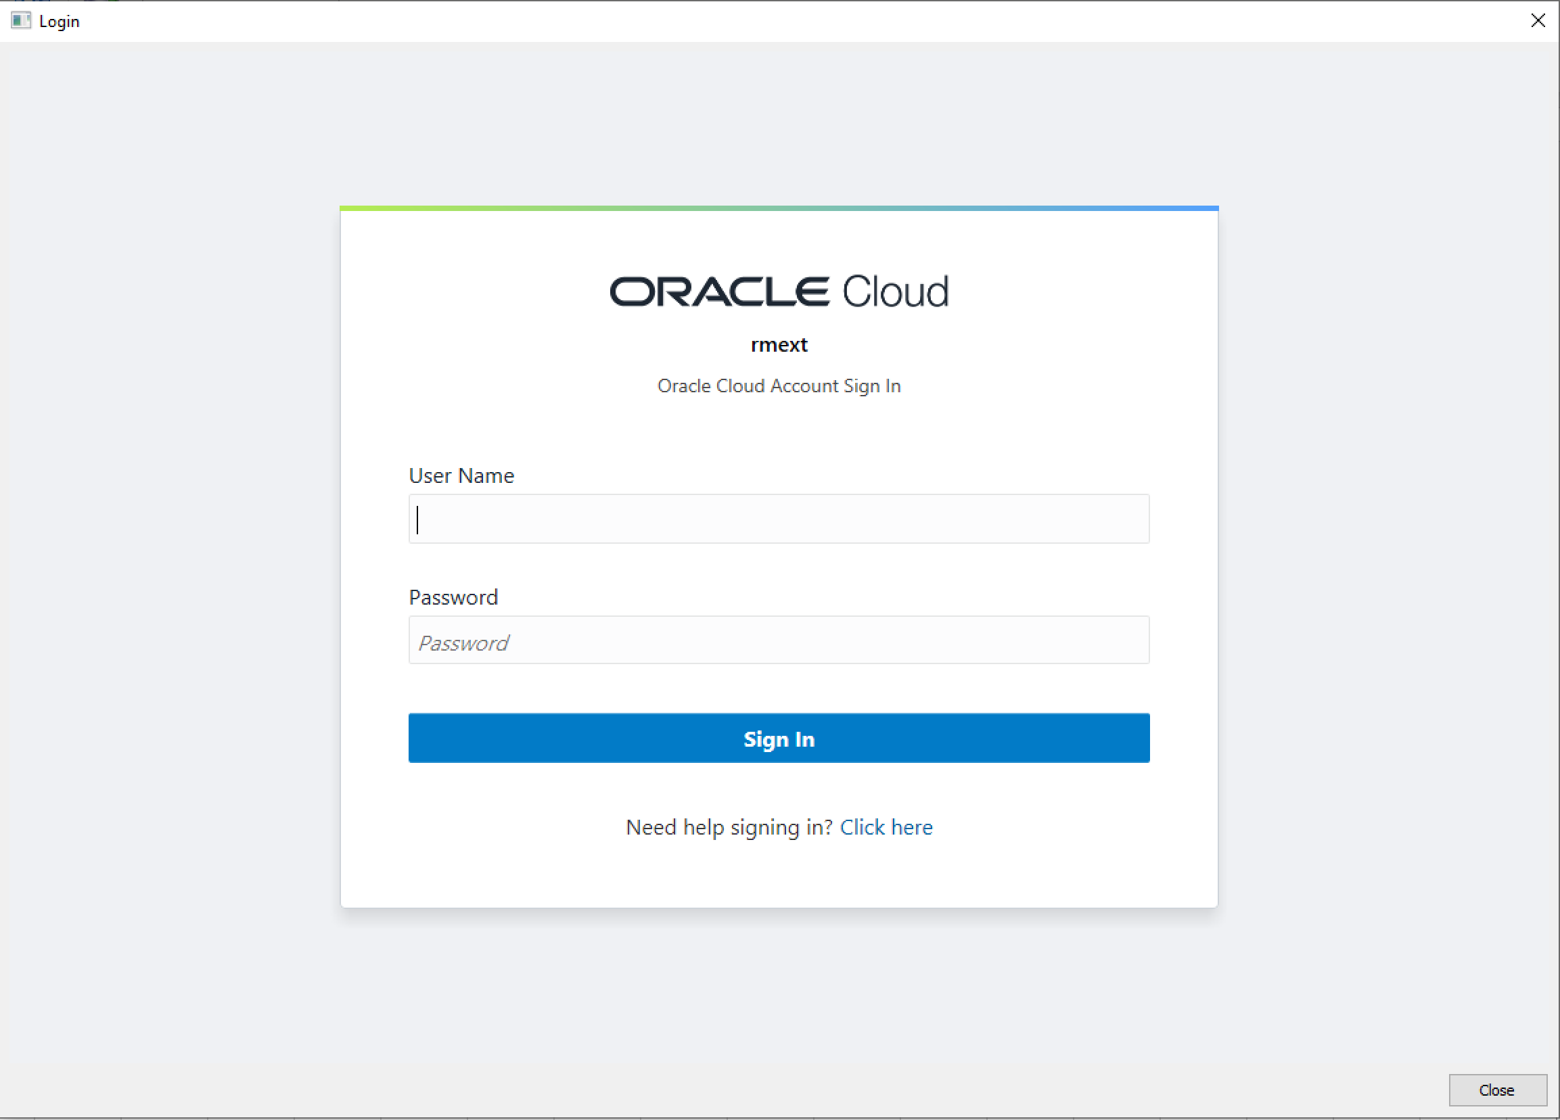The width and height of the screenshot is (1560, 1120).
Task: Close the Login window with the X
Action: point(1537,20)
